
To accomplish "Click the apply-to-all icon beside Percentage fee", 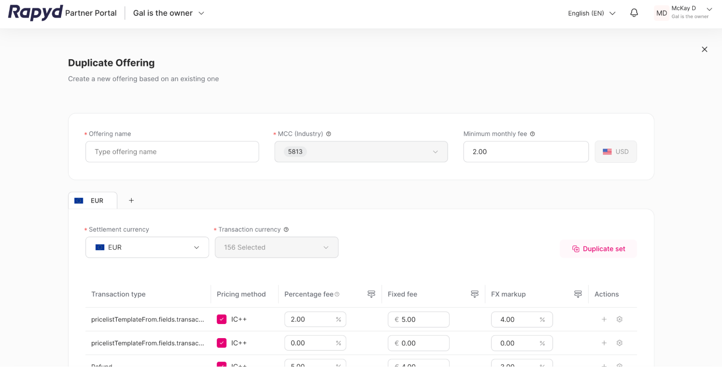I will [x=371, y=294].
